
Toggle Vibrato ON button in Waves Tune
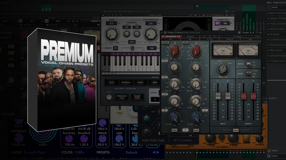coord(116,48)
